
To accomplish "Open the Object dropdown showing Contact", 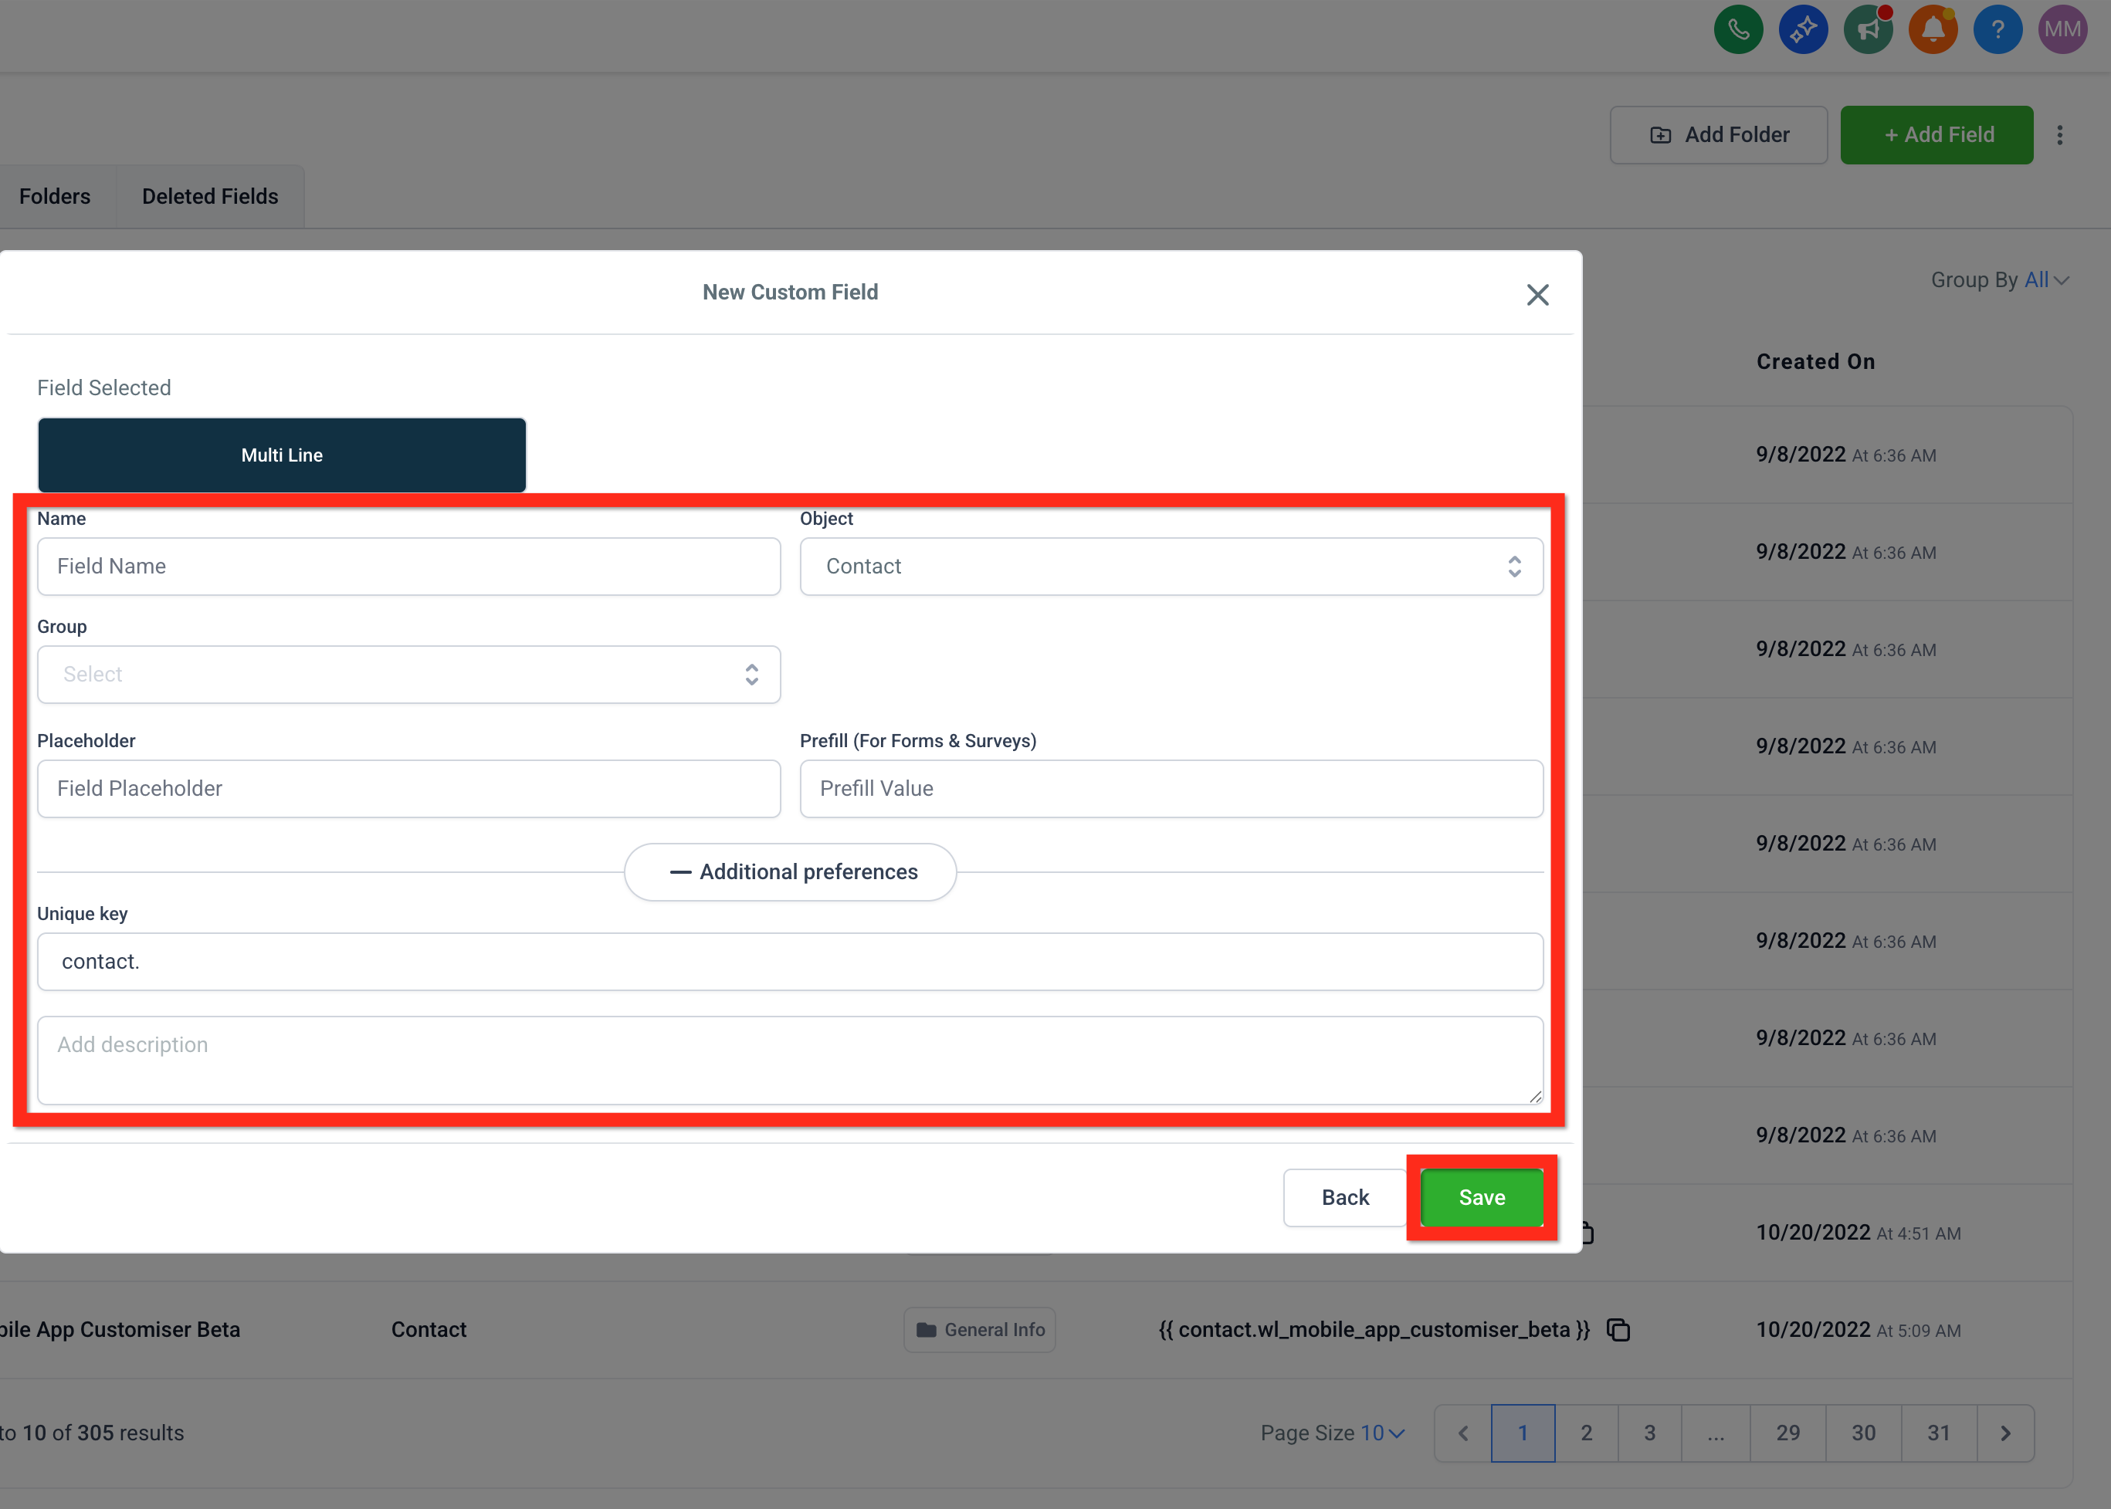I will [1171, 567].
